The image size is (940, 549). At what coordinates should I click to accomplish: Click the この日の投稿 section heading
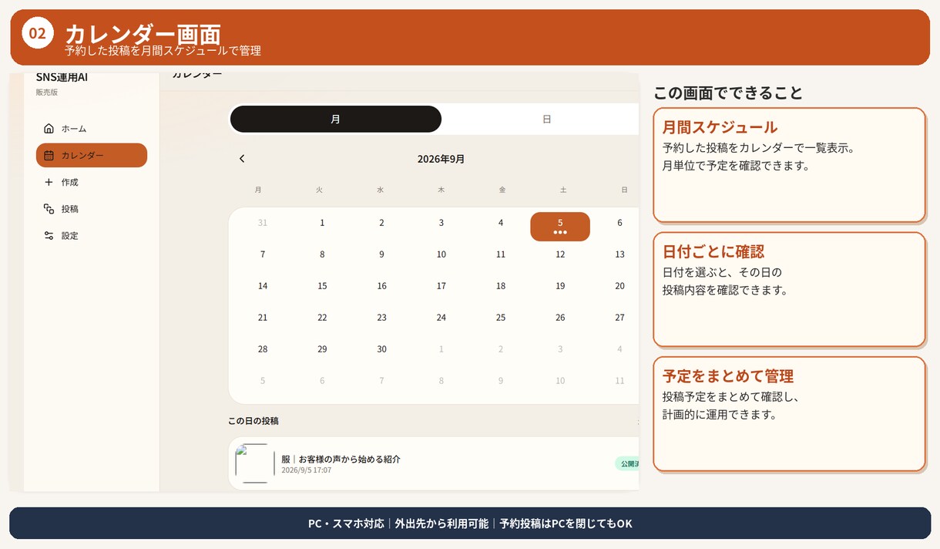click(253, 421)
